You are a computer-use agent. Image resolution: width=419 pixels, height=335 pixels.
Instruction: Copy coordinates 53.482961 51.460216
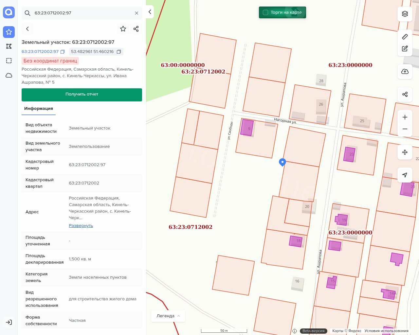click(x=119, y=52)
